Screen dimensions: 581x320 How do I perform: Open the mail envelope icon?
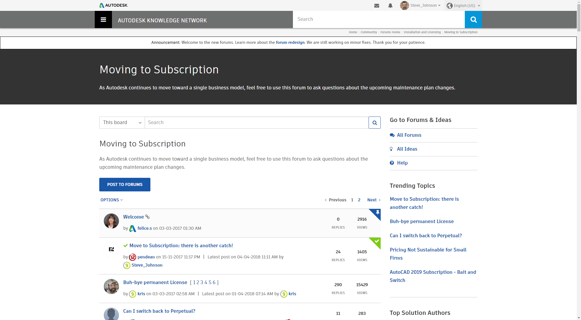point(377,5)
